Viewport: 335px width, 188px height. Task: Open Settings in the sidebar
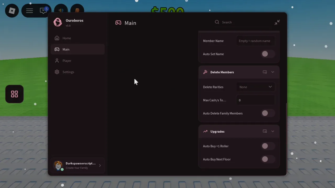click(78, 72)
